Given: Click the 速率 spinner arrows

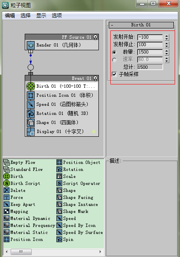Looking at the screenshot, I should pos(167,60).
